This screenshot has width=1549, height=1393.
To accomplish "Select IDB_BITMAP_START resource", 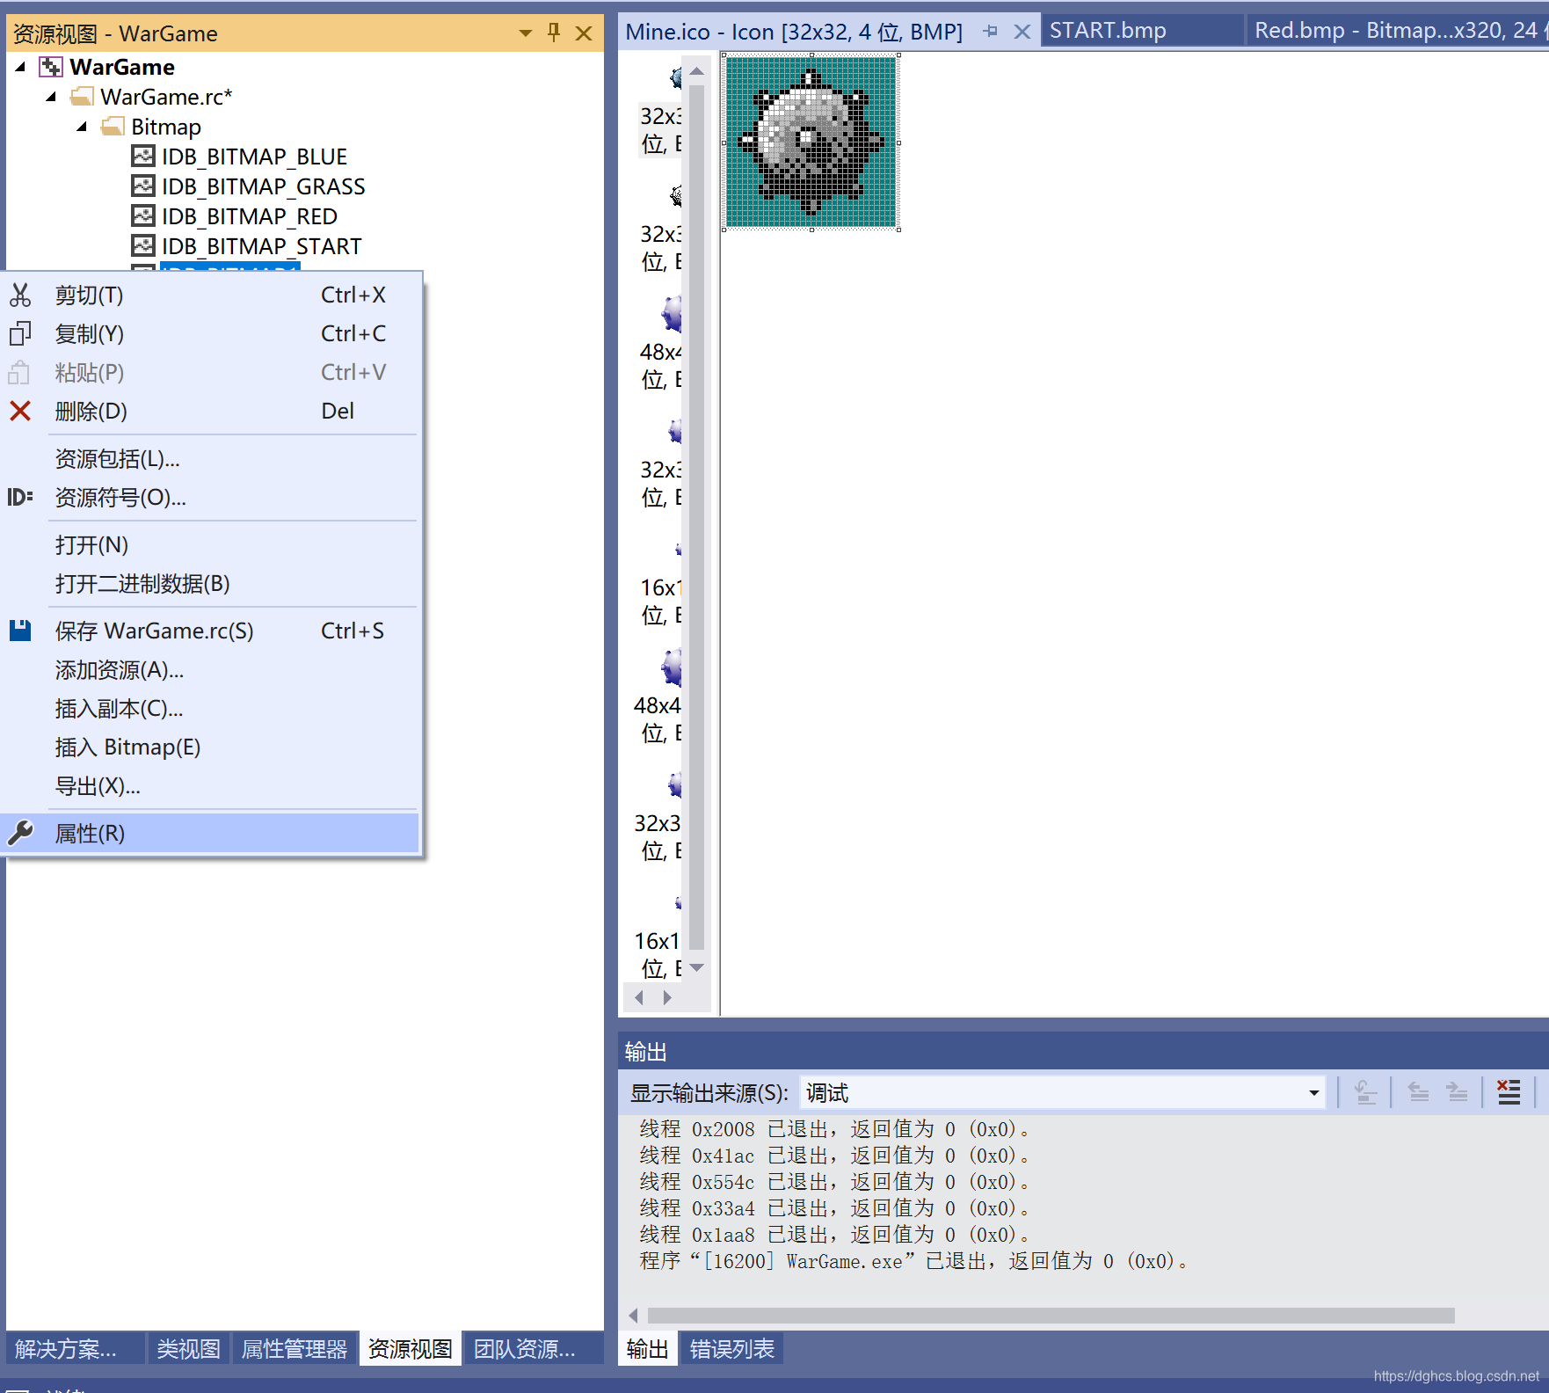I will 261,246.
